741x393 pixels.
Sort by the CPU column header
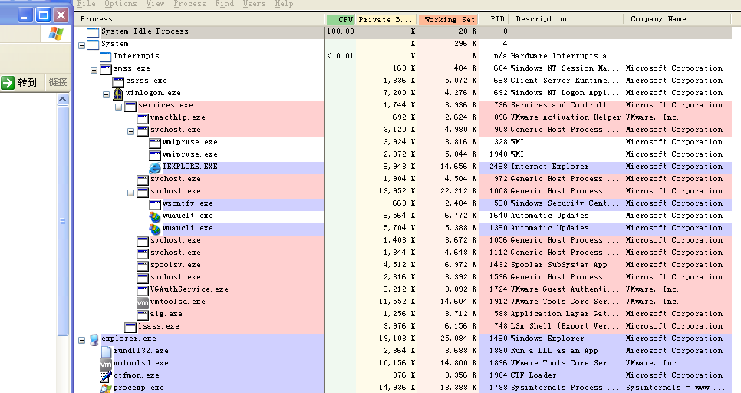click(340, 20)
